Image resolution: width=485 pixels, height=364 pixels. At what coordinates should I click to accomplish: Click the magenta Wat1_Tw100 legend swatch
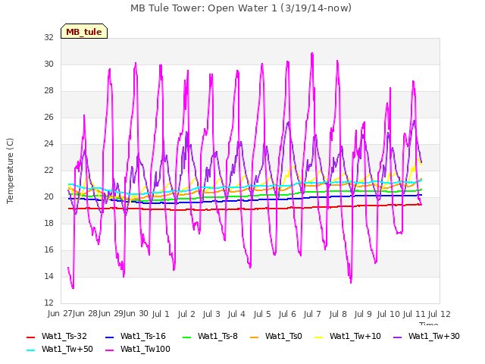(x=110, y=350)
